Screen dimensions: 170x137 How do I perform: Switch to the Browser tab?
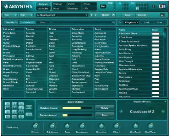(x=43, y=4)
